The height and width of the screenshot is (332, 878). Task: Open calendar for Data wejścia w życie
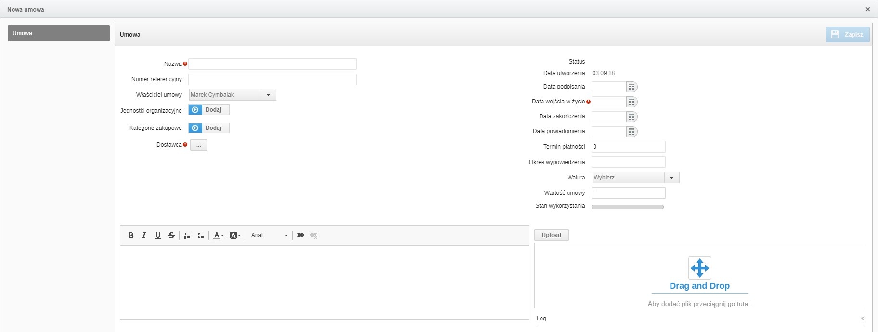pos(632,102)
